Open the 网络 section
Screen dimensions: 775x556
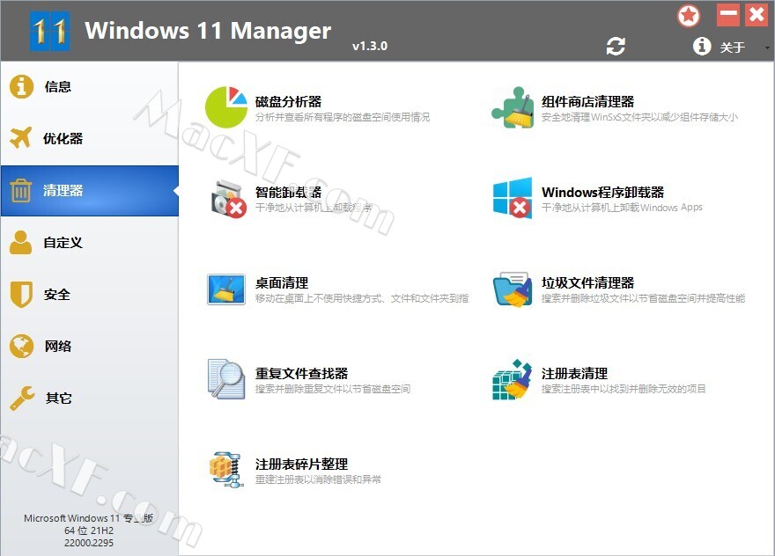90,346
